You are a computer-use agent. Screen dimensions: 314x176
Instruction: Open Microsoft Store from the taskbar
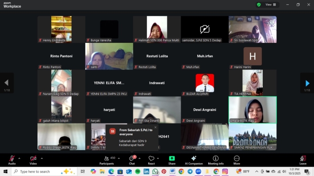[x=120, y=172]
